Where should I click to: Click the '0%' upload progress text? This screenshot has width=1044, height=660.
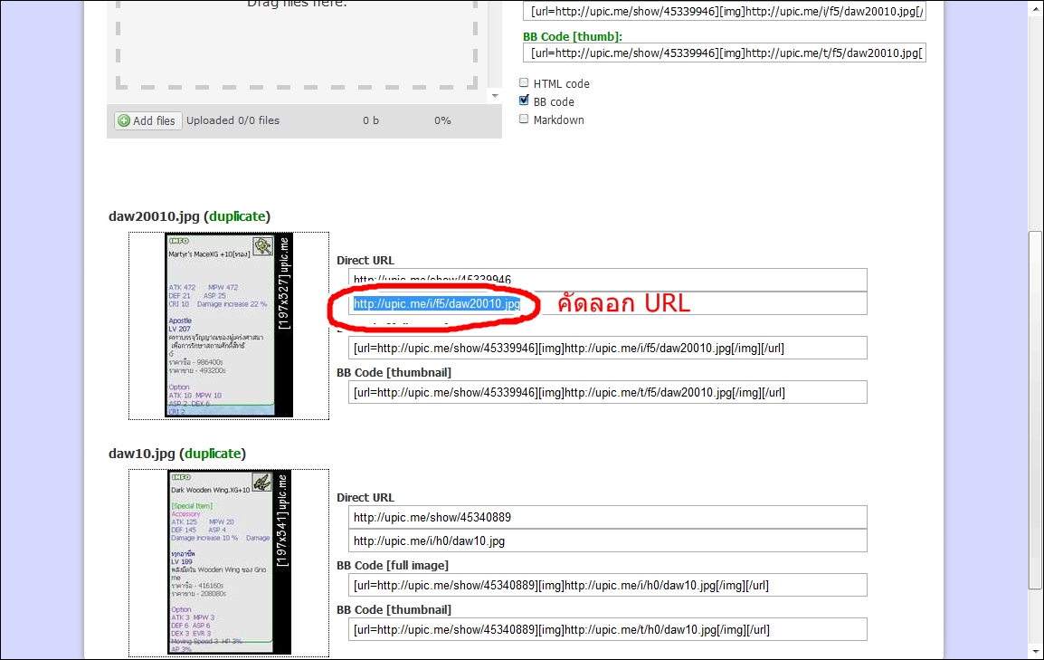[442, 120]
